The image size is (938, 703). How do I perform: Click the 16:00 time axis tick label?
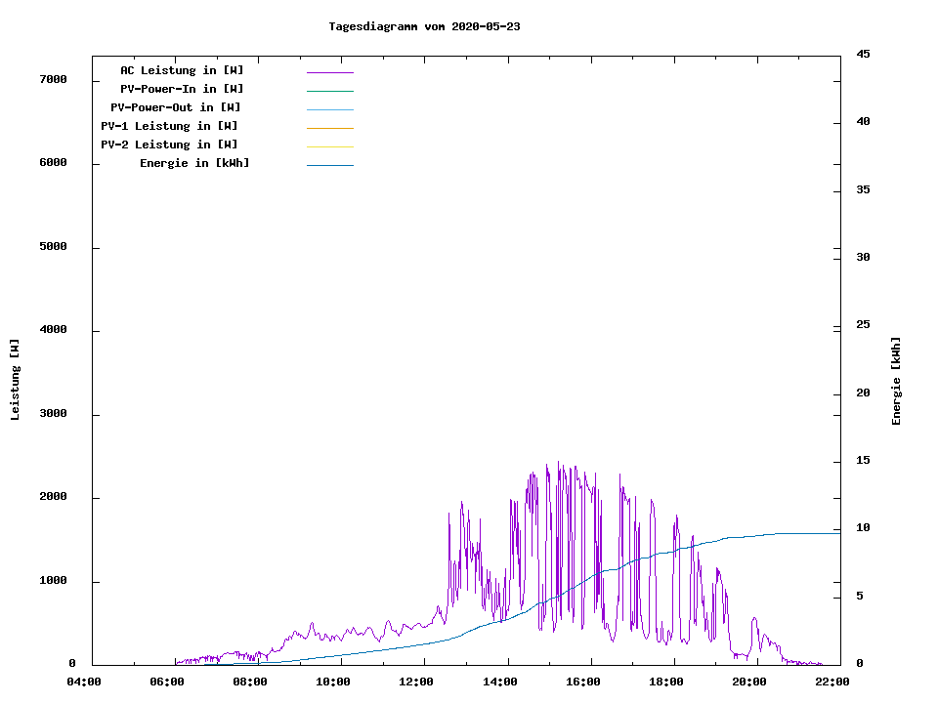point(582,682)
